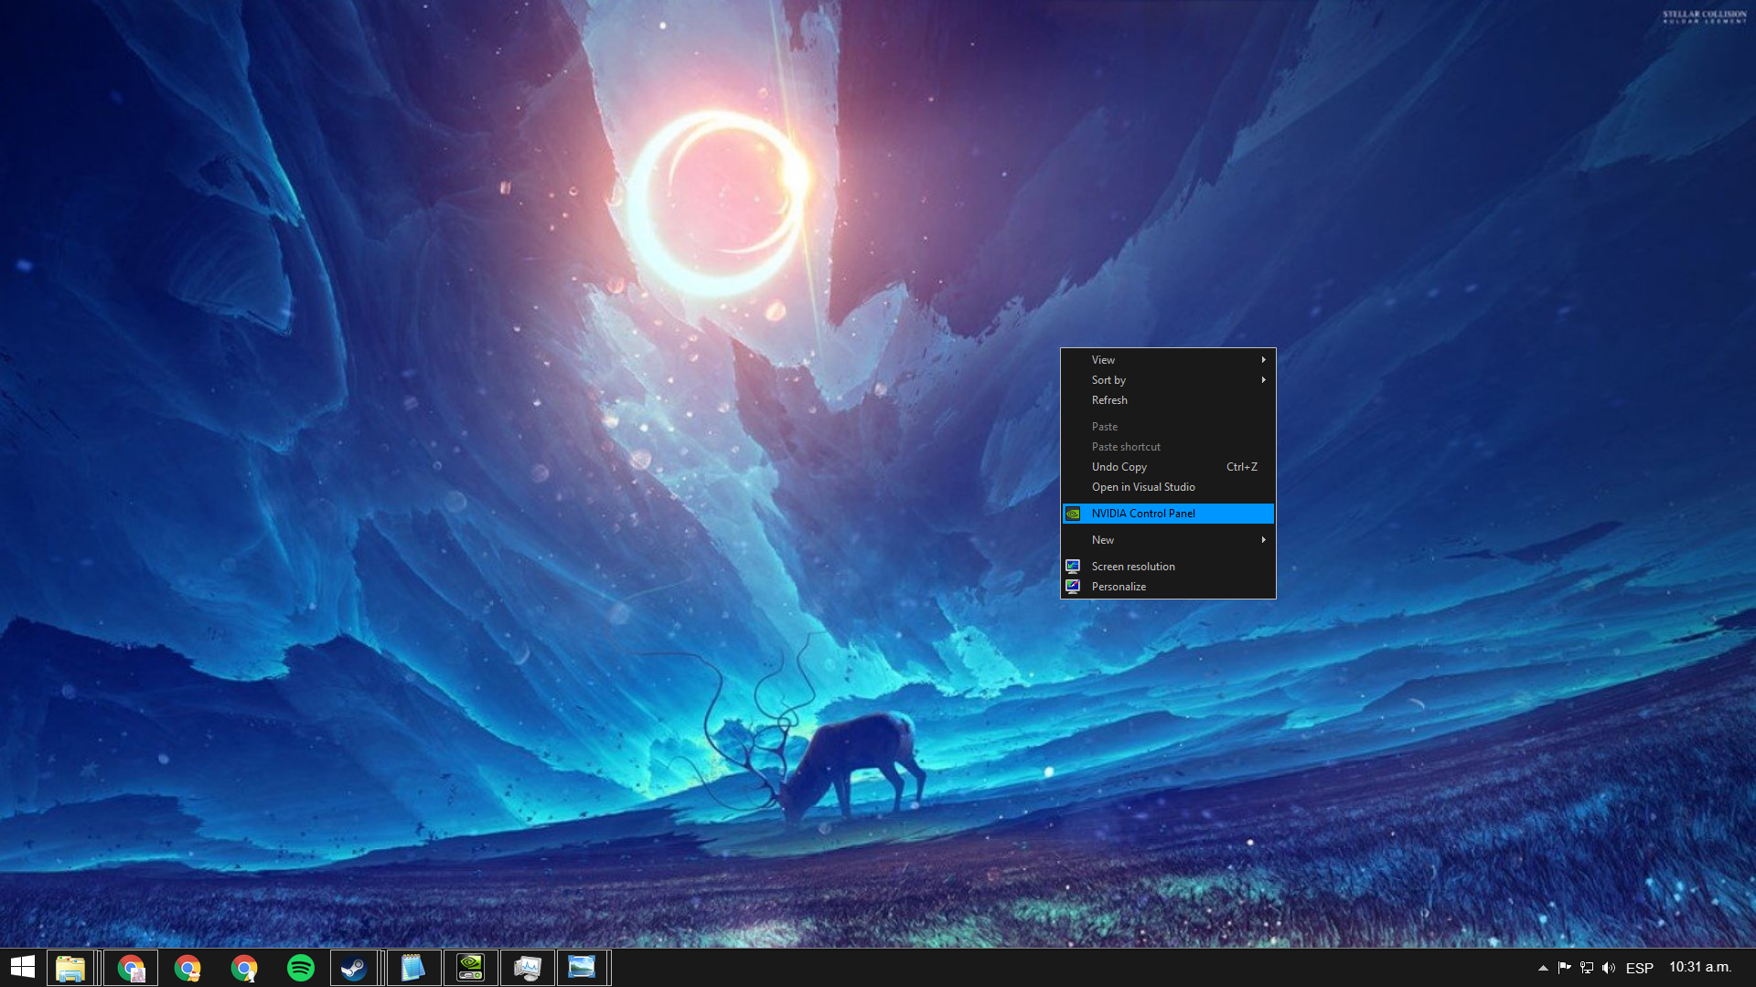The width and height of the screenshot is (1756, 987).
Task: Open File Explorer from the taskbar
Action: click(70, 967)
